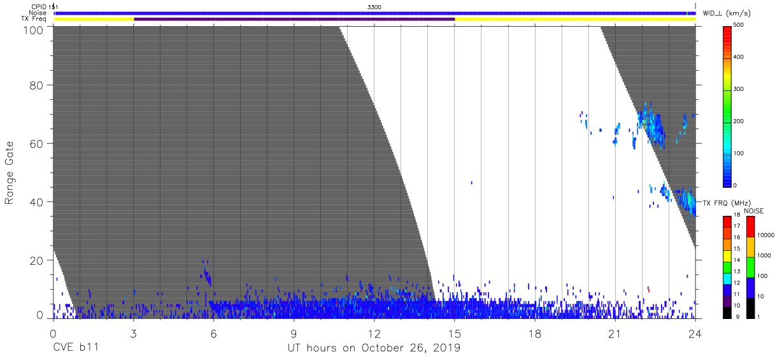This screenshot has height=361, width=782.
Task: Click the '14' label on TX FRQ legend
Action: pos(737,260)
